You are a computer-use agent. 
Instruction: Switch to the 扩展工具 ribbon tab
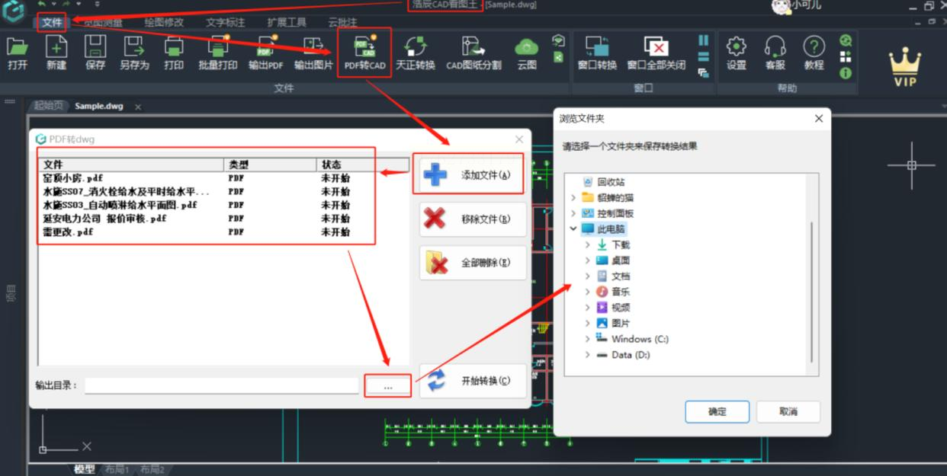[x=287, y=22]
